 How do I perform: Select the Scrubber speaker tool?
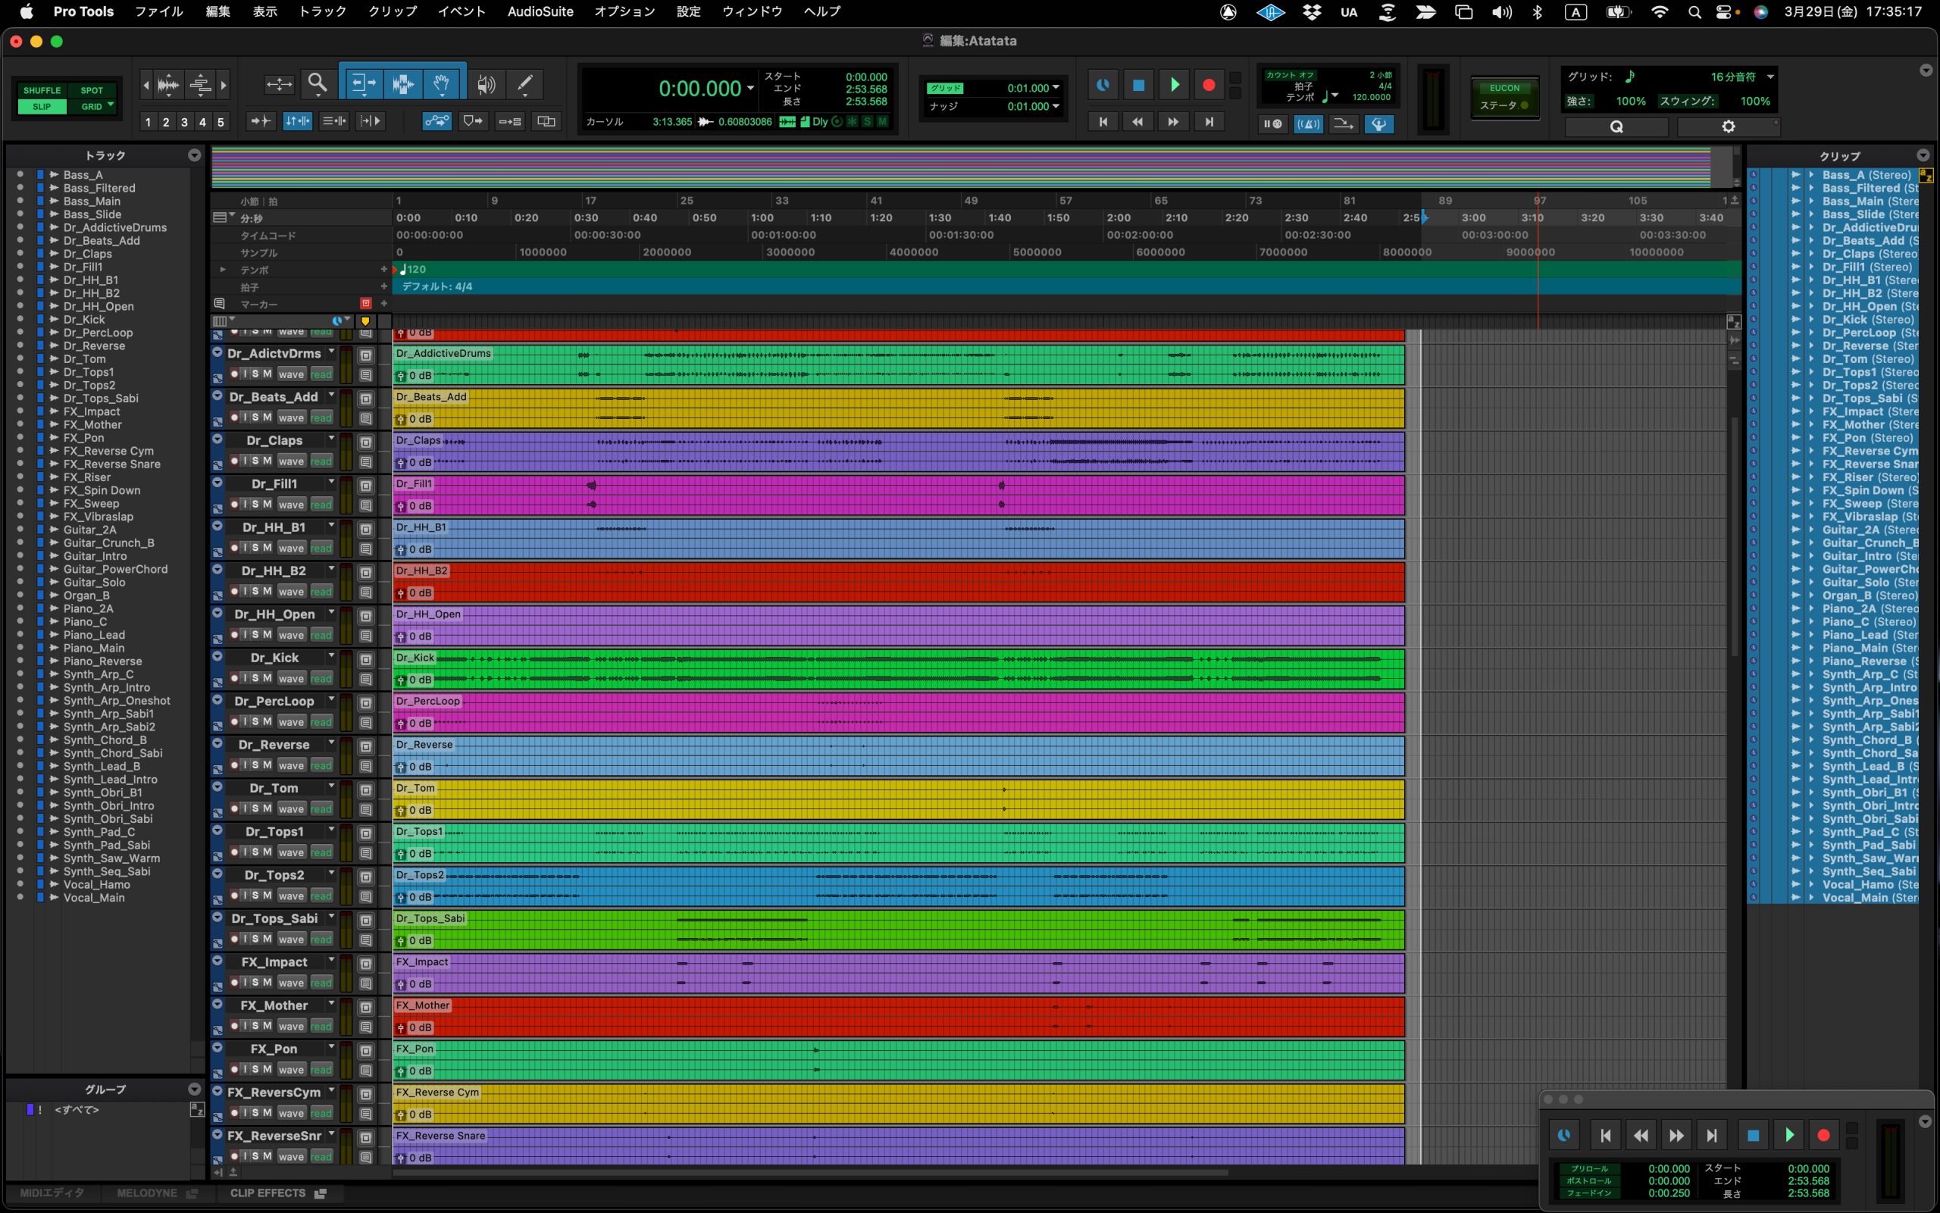pos(487,83)
